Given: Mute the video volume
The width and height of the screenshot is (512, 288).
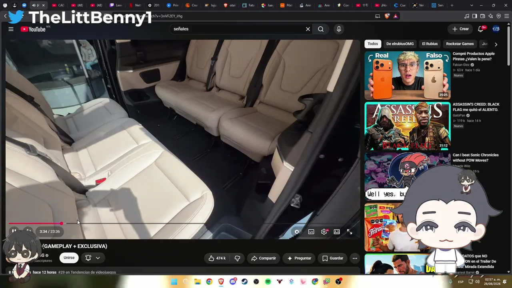Looking at the screenshot, I should (x=28, y=231).
